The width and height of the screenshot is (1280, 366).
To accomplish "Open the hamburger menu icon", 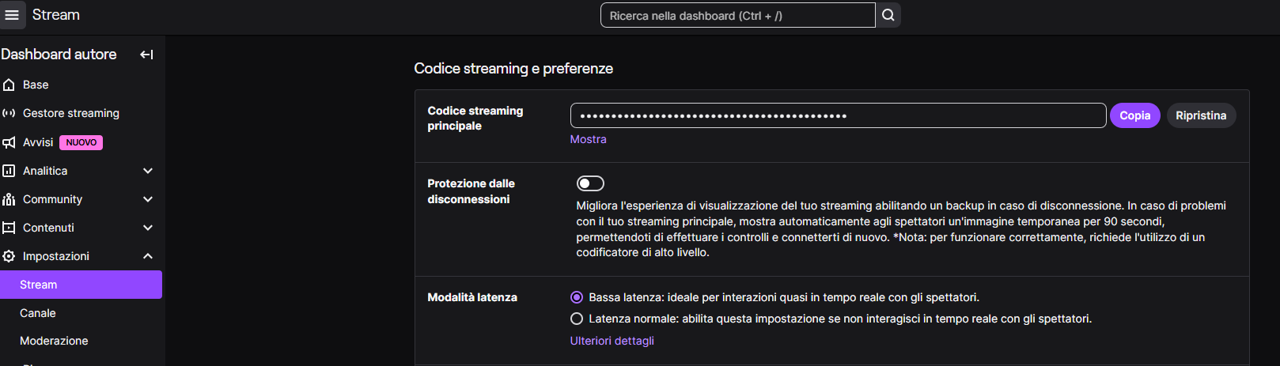I will pyautogui.click(x=12, y=15).
